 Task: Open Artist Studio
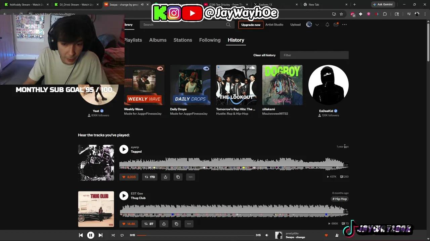(x=274, y=24)
